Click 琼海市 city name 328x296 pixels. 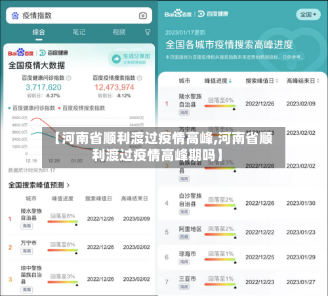[x=188, y=254]
